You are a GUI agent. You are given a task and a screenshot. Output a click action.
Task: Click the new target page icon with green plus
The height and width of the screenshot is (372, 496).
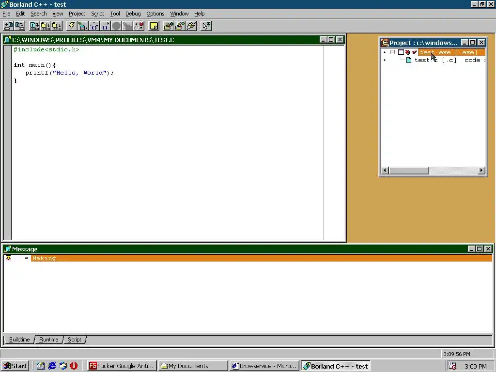pyautogui.click(x=180, y=26)
